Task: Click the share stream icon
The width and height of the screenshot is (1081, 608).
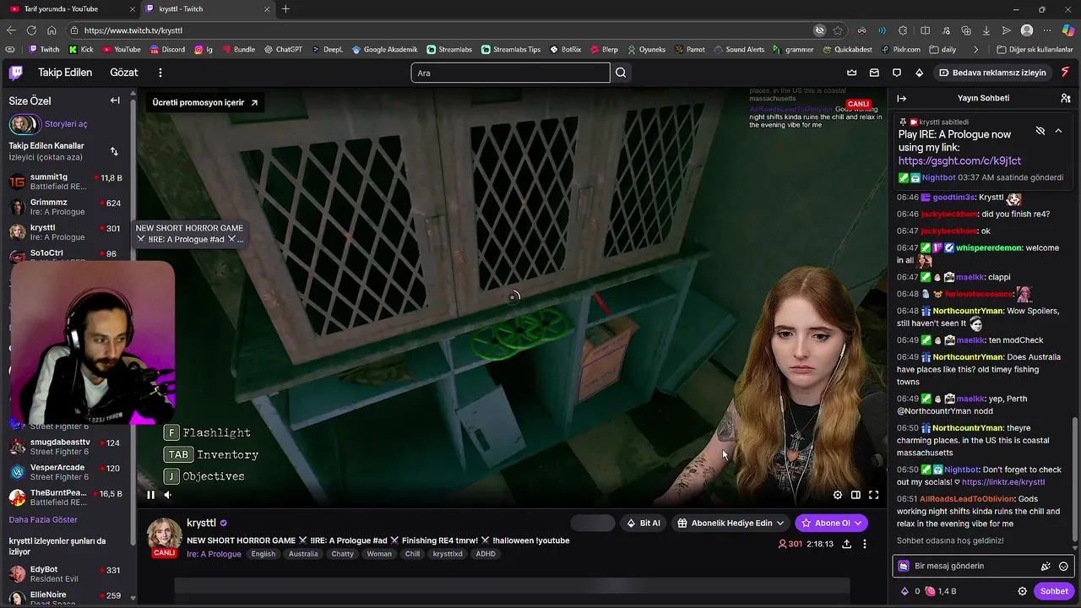Action: [x=846, y=544]
